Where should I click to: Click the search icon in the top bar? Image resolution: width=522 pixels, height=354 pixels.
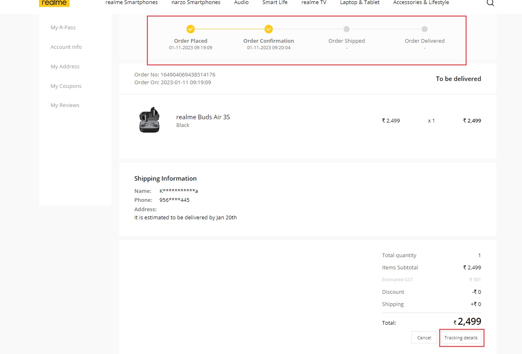click(x=490, y=3)
